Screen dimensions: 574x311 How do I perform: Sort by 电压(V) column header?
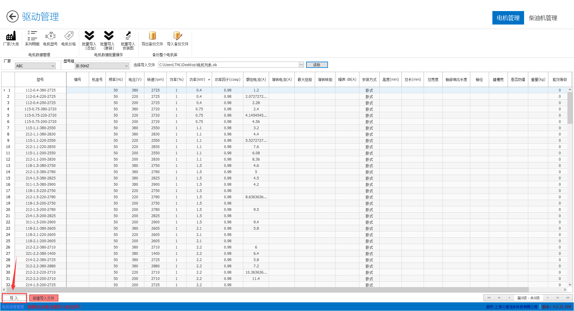135,80
